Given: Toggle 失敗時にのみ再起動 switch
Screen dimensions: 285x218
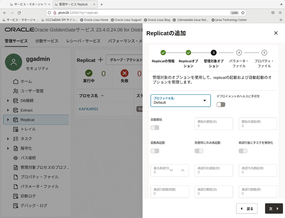Looking at the screenshot, I should [x=199, y=151].
